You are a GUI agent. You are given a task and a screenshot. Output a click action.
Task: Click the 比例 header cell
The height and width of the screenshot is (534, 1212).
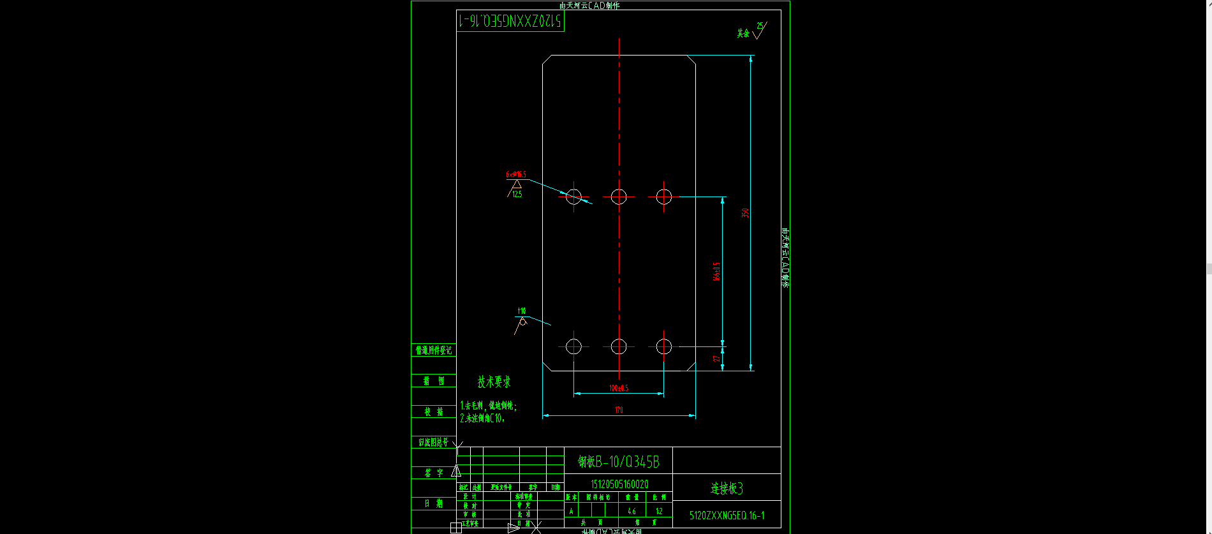(659, 497)
